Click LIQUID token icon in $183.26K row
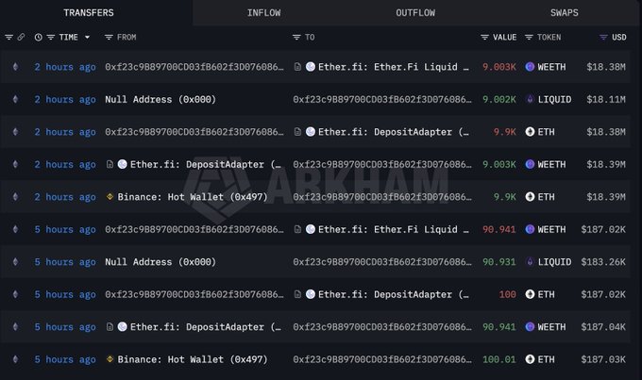Screen dimensions: 642x380 [530, 262]
